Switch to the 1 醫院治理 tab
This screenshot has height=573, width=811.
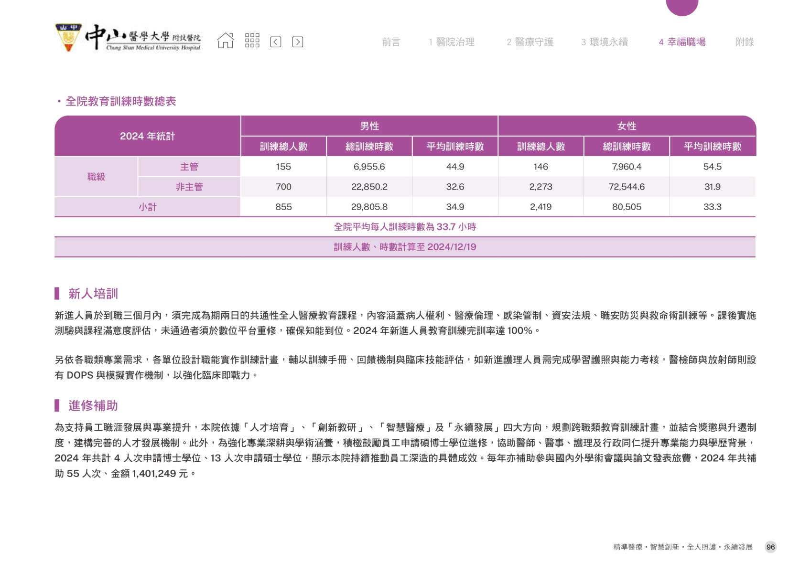(x=452, y=42)
